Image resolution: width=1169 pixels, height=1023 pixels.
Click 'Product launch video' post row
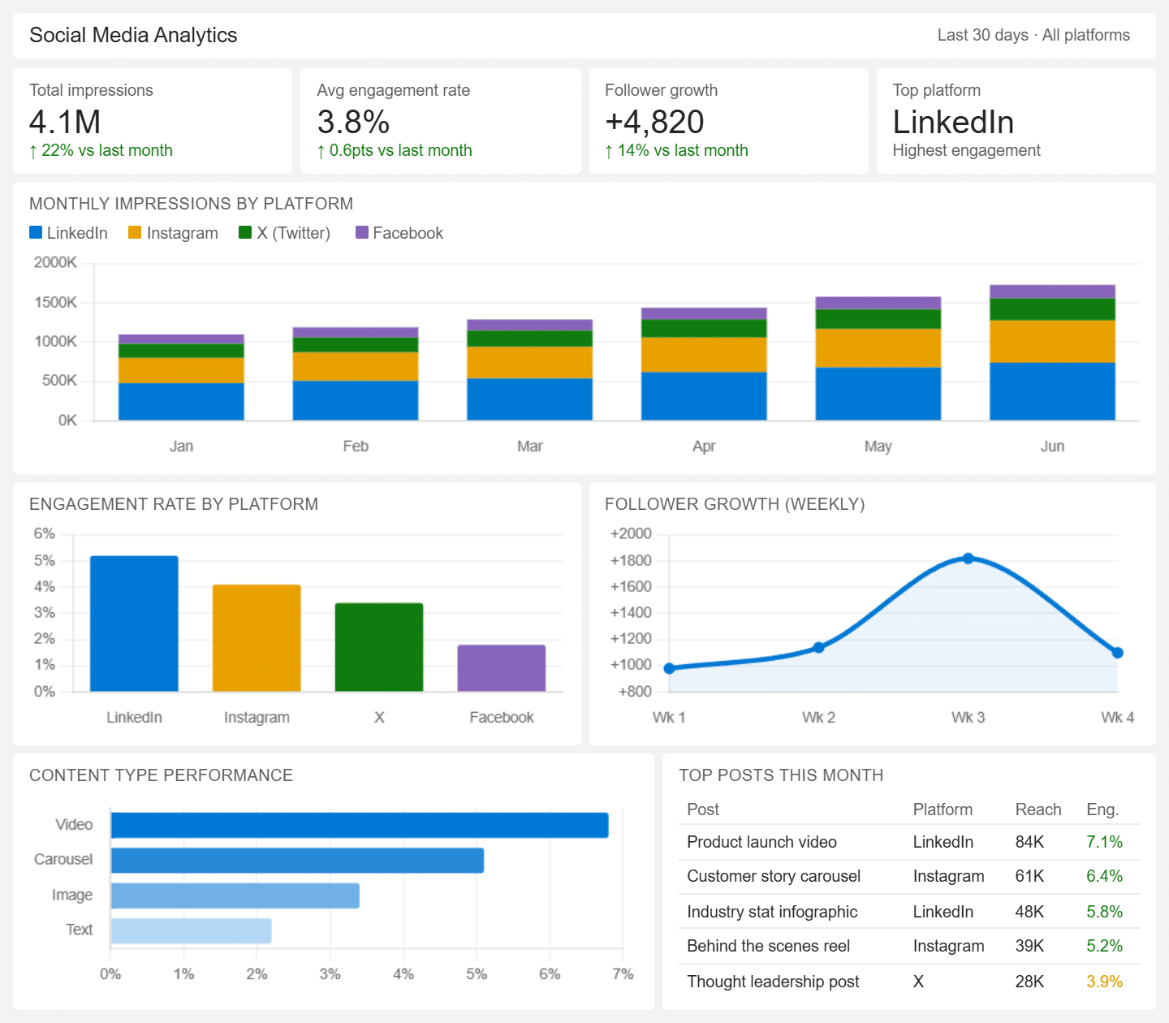(x=909, y=842)
